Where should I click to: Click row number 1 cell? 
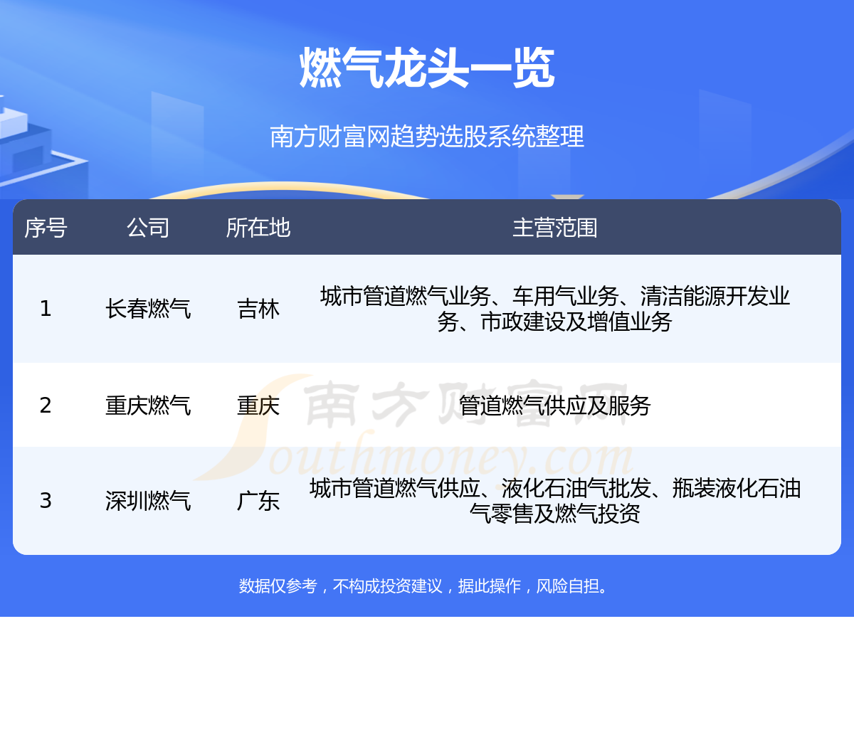tap(46, 309)
